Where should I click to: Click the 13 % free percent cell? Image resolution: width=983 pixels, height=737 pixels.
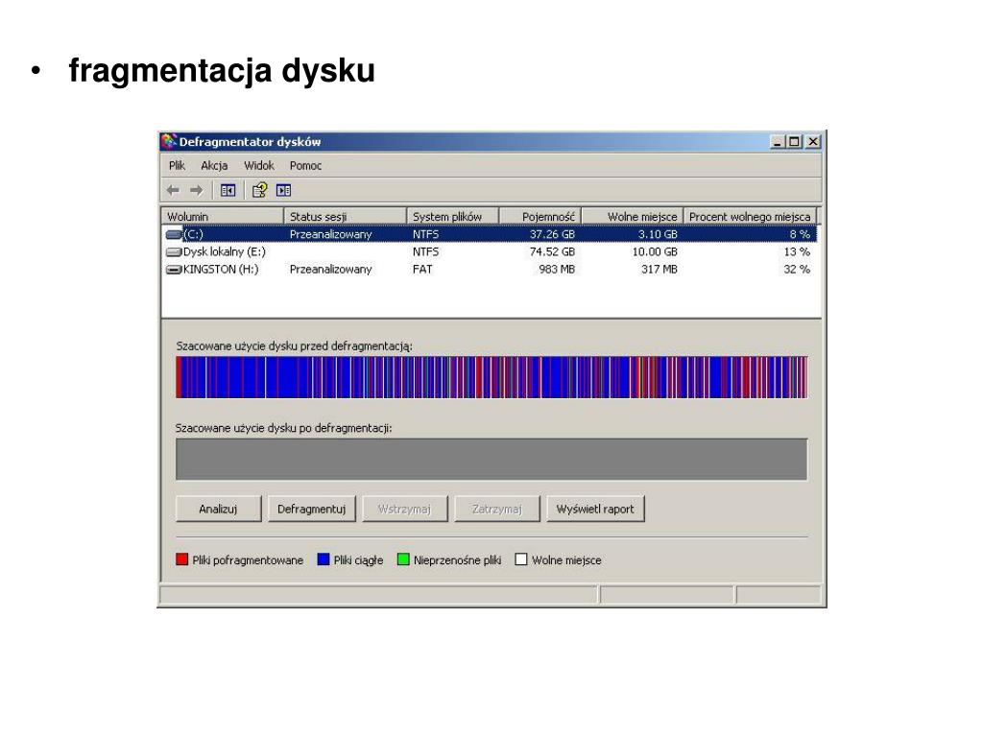pyautogui.click(x=797, y=252)
